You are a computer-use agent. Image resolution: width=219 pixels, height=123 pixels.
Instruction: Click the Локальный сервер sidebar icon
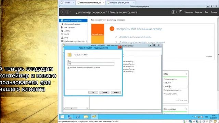pos(62,24)
